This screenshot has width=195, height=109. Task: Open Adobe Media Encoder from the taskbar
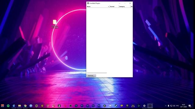pyautogui.click(x=99, y=106)
